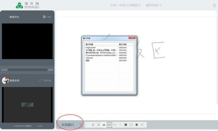Select the filled circle shape tool
This screenshot has width=218, height=131.
click(x=137, y=125)
